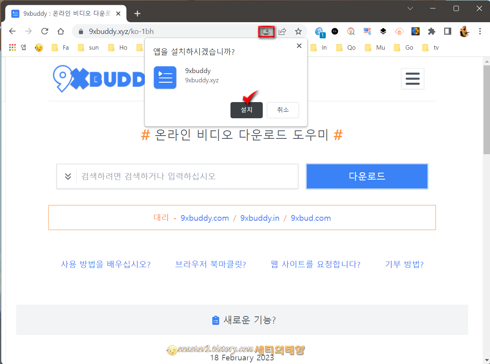Open the 9xbuddy.com proxy link
The height and width of the screenshot is (364, 490).
pyautogui.click(x=205, y=218)
